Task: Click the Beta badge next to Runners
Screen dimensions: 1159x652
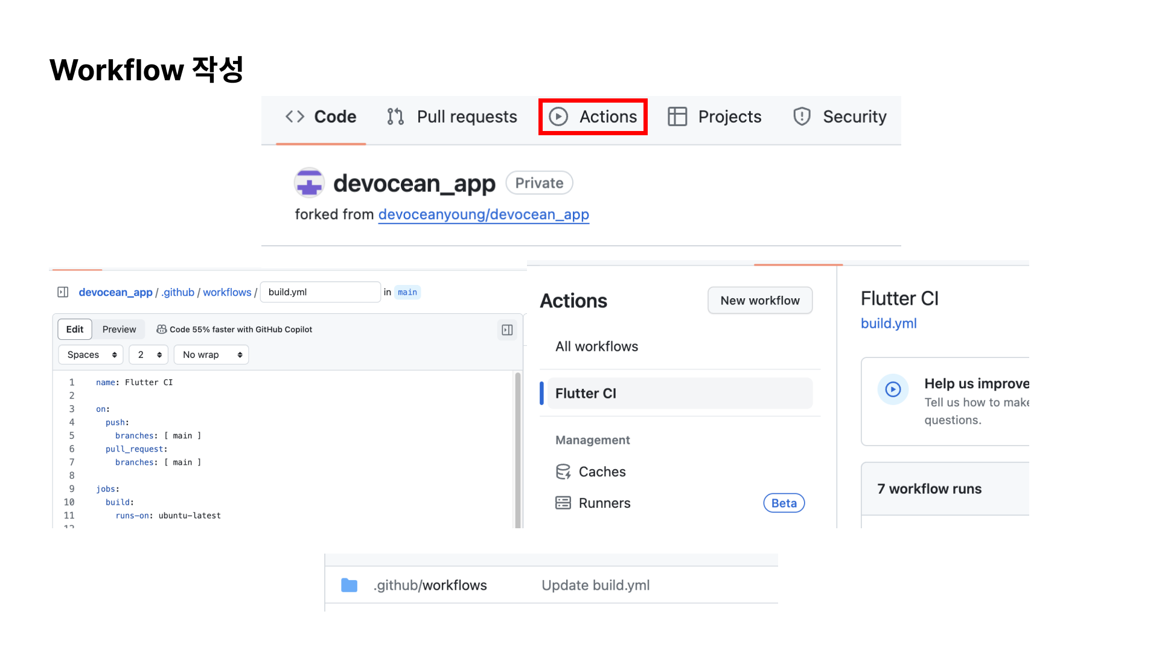Action: [784, 503]
